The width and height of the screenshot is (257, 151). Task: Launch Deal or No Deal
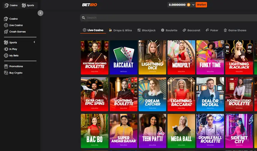[210, 94]
